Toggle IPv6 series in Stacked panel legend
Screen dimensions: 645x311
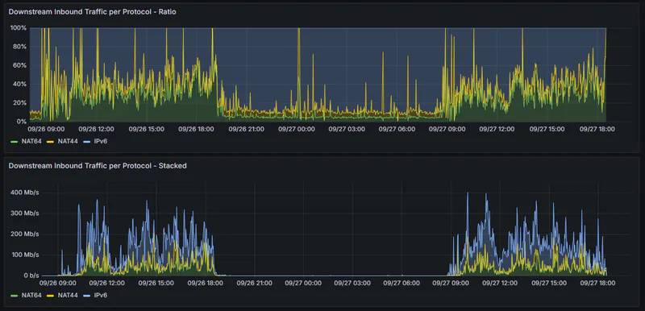point(101,295)
